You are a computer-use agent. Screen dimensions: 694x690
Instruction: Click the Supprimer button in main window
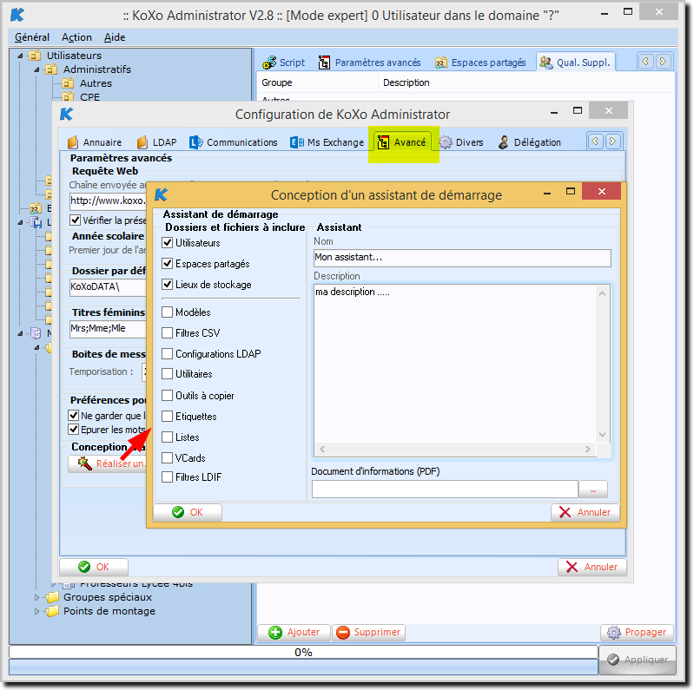368,633
